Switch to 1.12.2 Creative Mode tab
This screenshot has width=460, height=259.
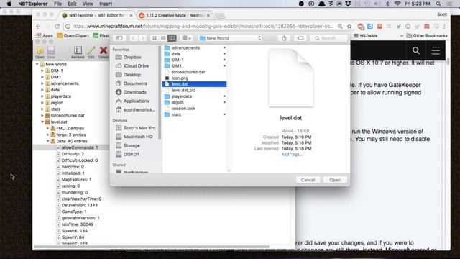[174, 15]
